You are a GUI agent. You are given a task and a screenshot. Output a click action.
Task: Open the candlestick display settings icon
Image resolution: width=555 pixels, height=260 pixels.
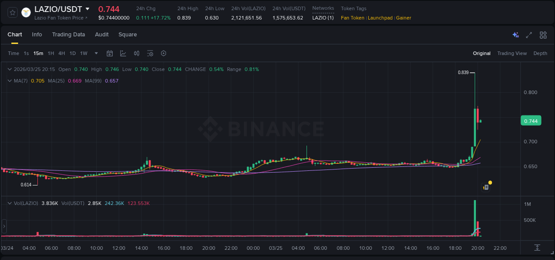(x=136, y=53)
